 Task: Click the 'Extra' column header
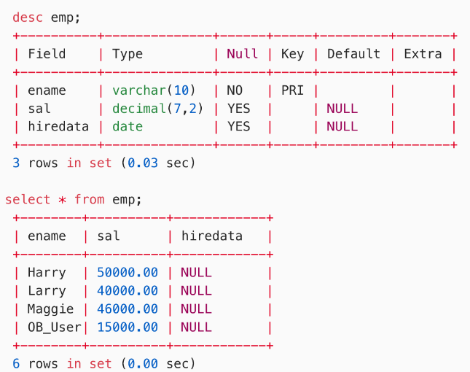423,54
